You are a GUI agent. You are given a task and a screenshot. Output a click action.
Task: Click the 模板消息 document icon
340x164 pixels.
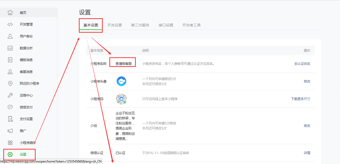point(10,60)
